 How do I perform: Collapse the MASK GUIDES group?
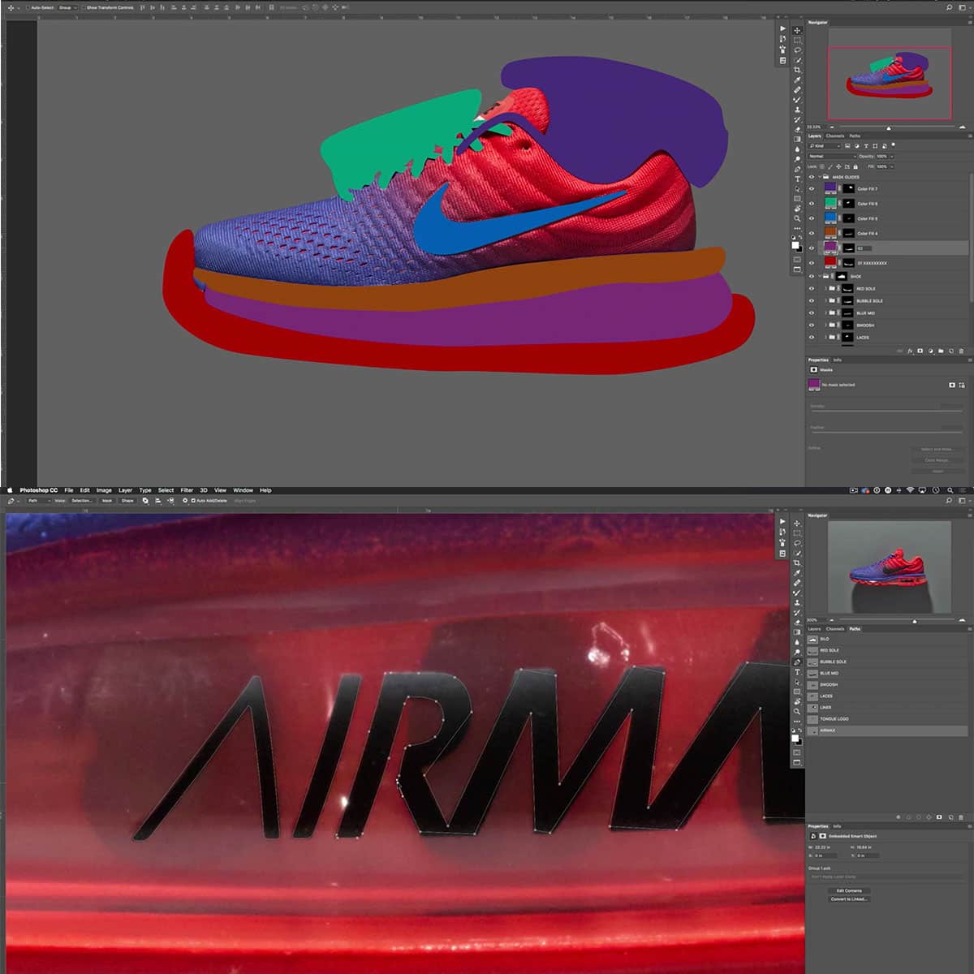click(821, 177)
